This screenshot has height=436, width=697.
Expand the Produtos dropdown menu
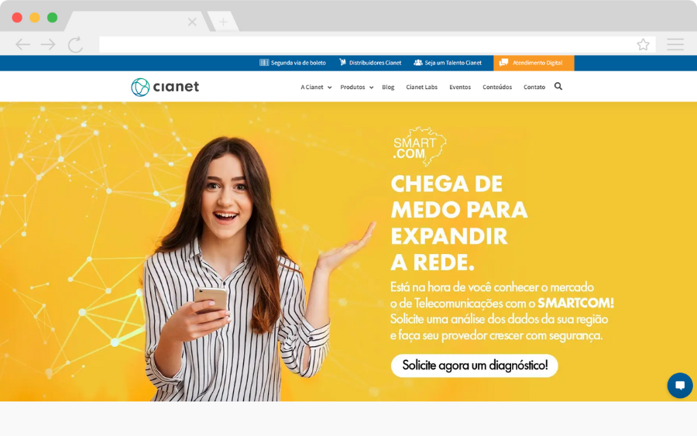(356, 87)
